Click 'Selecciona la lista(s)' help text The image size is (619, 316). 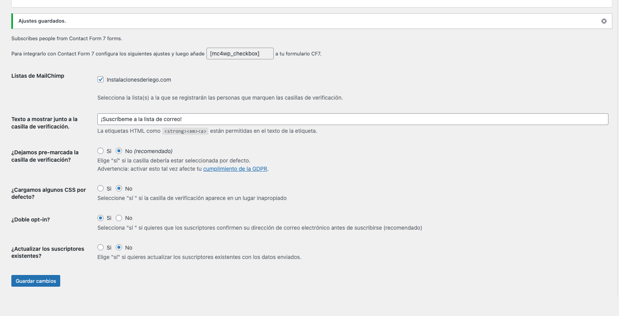220,98
